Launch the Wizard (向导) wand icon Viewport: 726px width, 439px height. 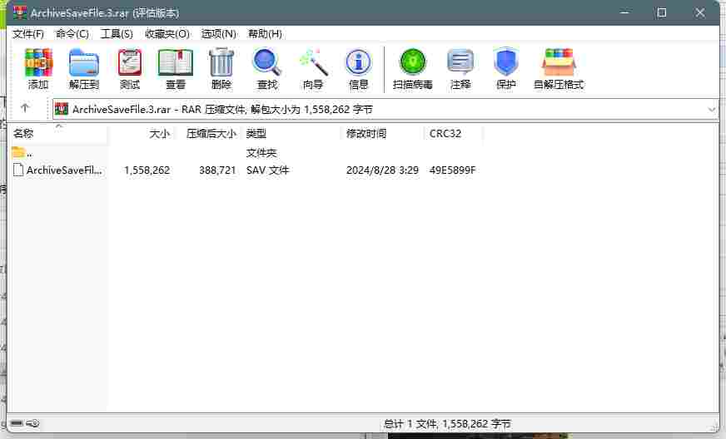(313, 69)
